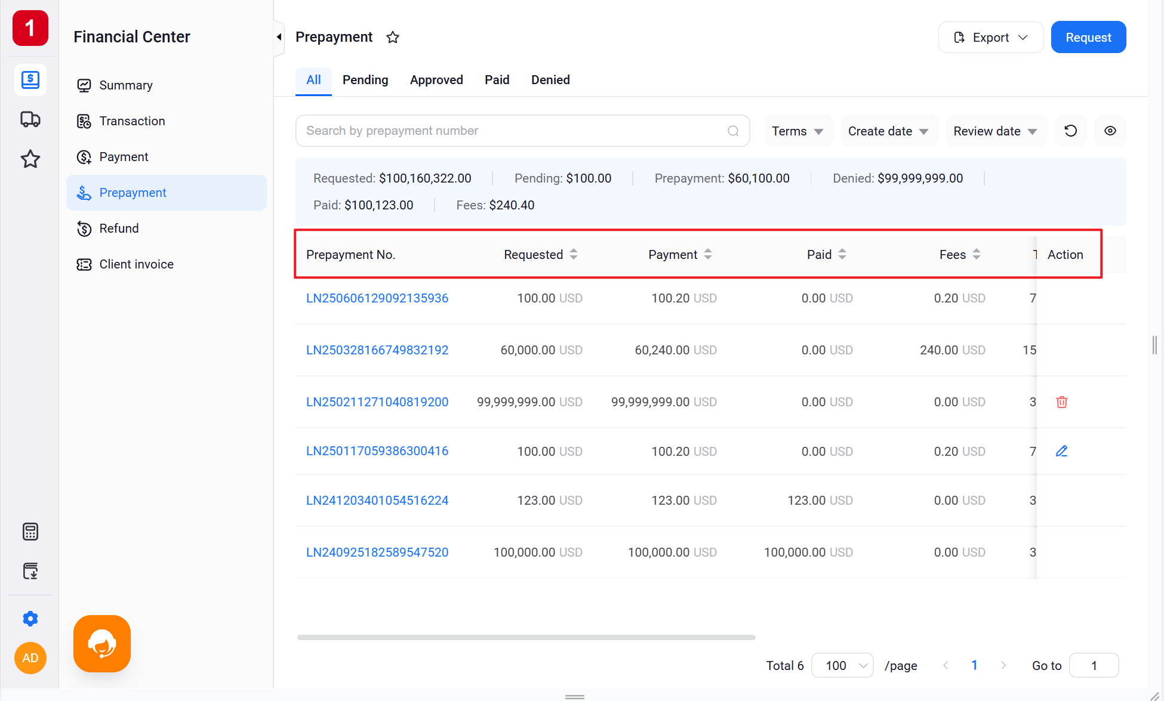Image resolution: width=1164 pixels, height=701 pixels.
Task: Go to Payment in the sidebar
Action: (167, 157)
